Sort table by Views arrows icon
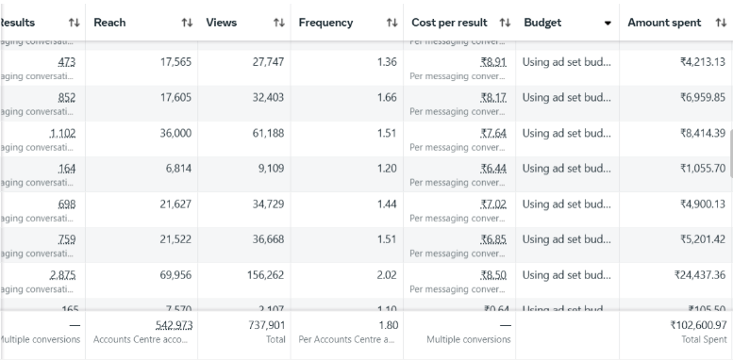733x360 pixels. 279,23
